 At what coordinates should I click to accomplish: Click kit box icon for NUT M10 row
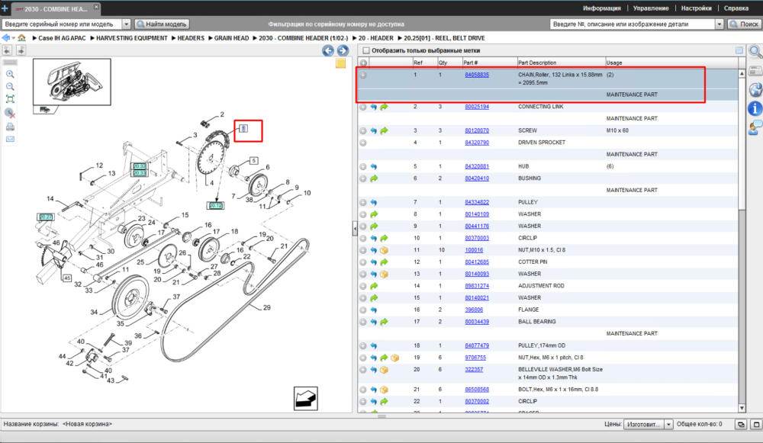tap(384, 250)
